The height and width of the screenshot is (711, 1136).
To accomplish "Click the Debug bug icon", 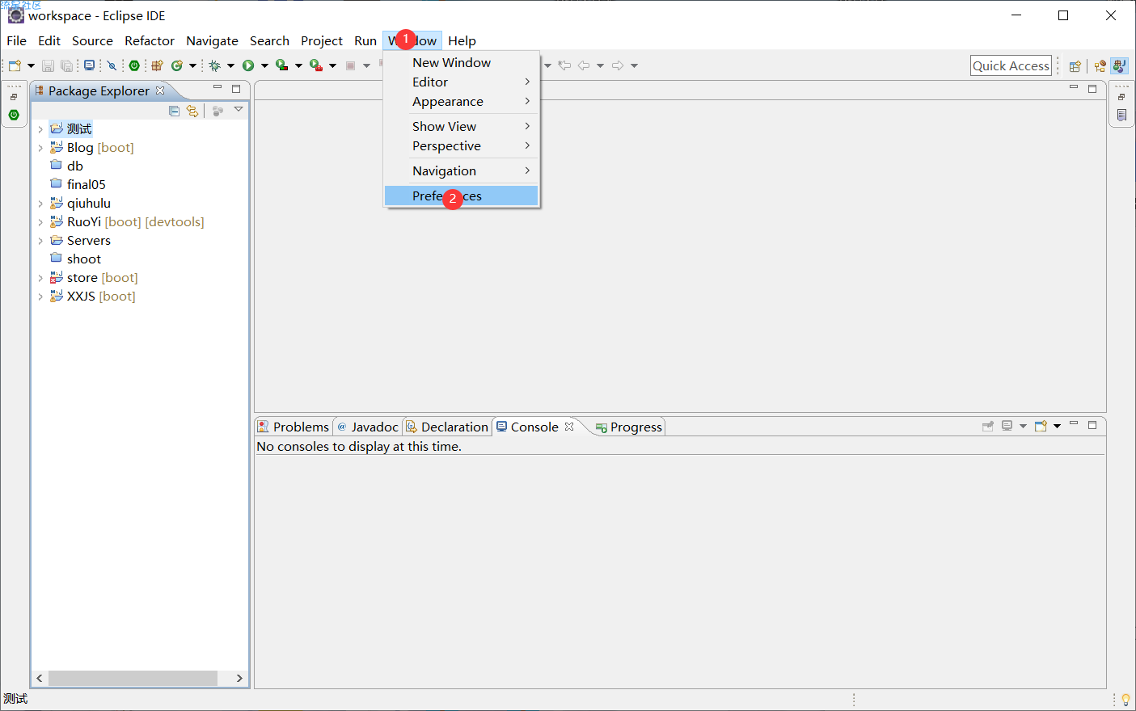I will coord(215,65).
